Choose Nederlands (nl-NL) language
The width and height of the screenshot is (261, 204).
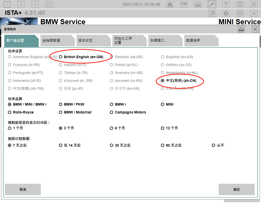pyautogui.click(x=179, y=73)
